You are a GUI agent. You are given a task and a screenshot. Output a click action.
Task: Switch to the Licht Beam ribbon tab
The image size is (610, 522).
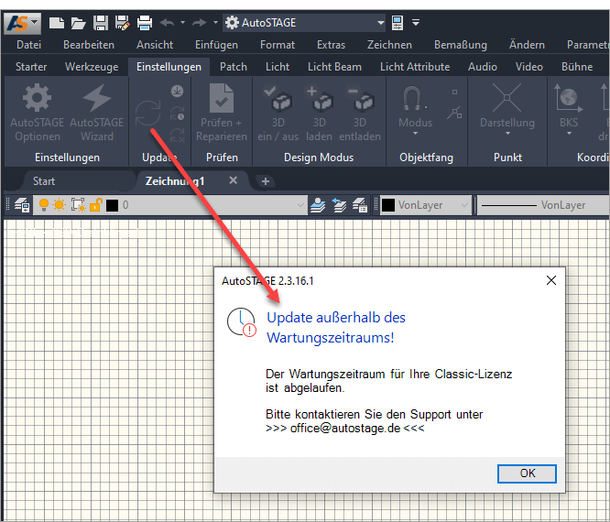[334, 67]
